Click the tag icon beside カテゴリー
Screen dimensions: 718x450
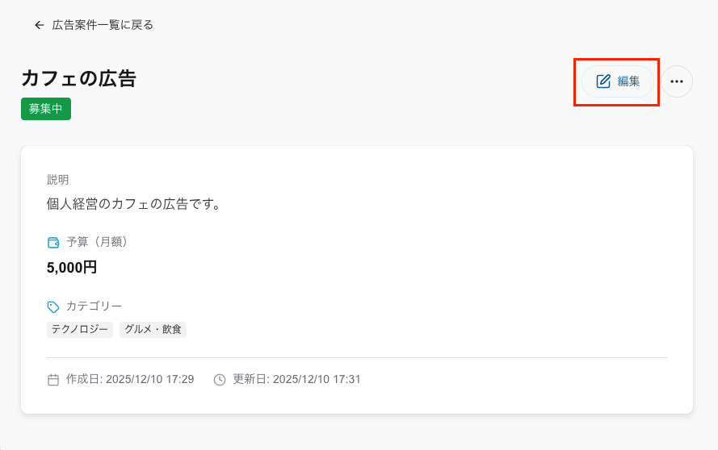click(53, 306)
